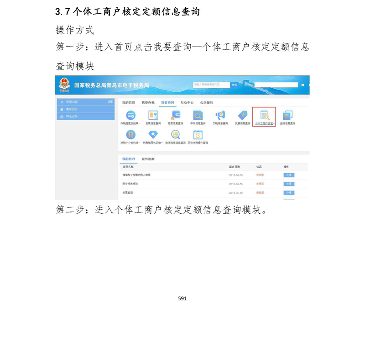Switch to 我的信息 tab

tap(129, 103)
